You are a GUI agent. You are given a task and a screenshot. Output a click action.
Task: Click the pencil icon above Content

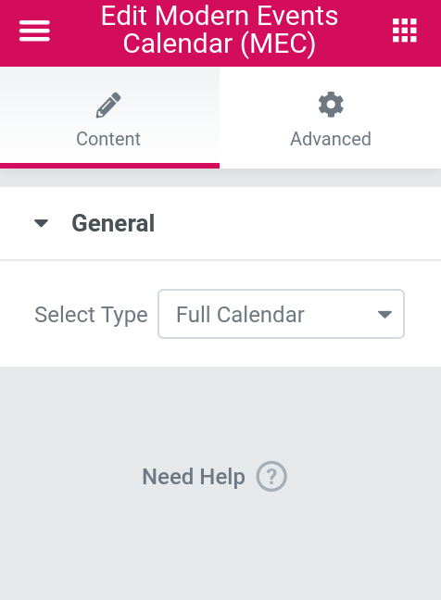click(108, 105)
